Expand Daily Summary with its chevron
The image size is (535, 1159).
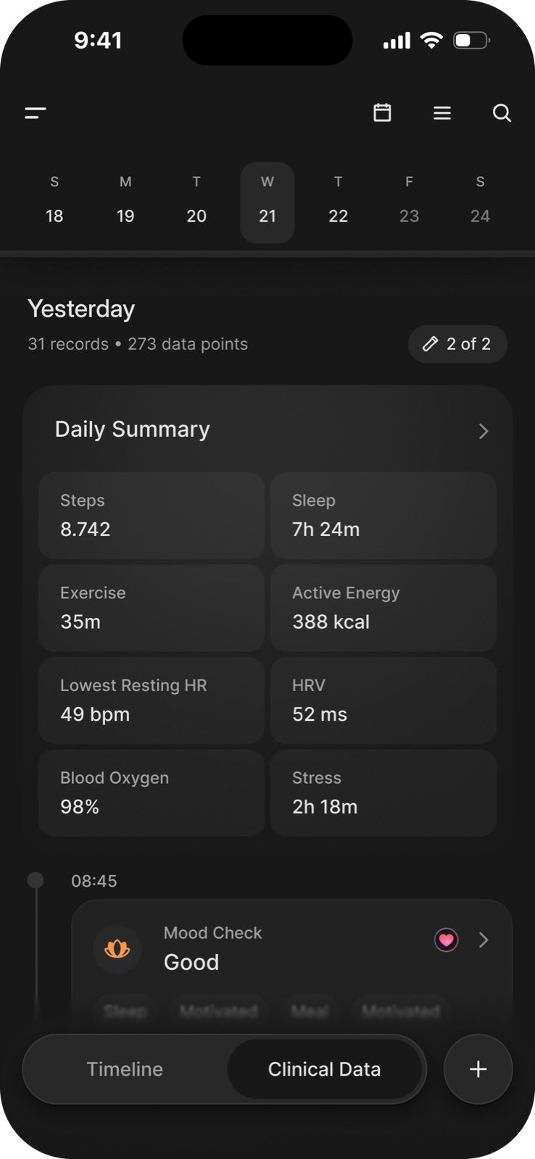pyautogui.click(x=484, y=431)
